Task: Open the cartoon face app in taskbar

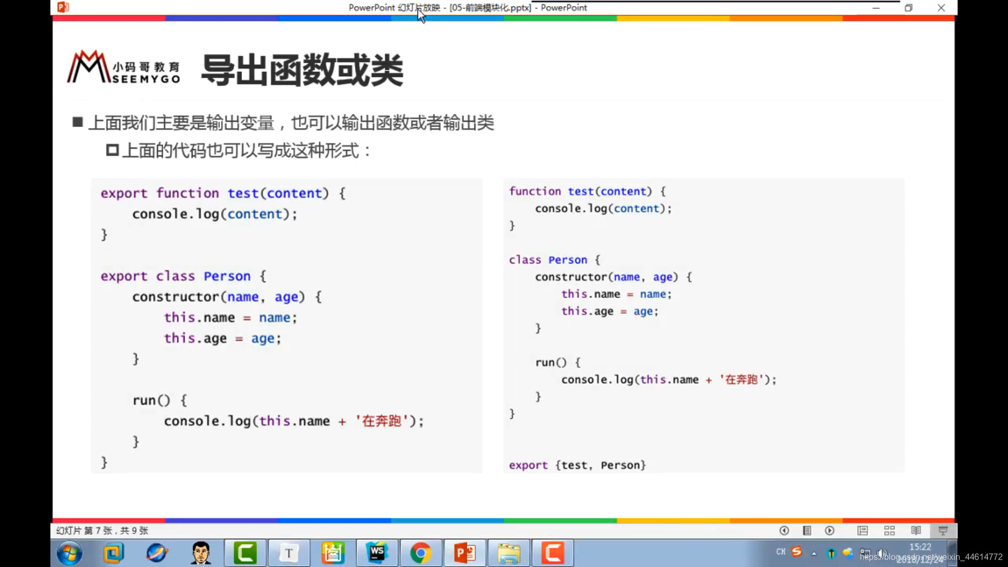Action: [x=201, y=553]
